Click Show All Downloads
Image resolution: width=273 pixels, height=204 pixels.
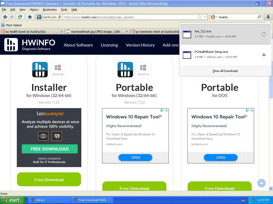click(225, 71)
